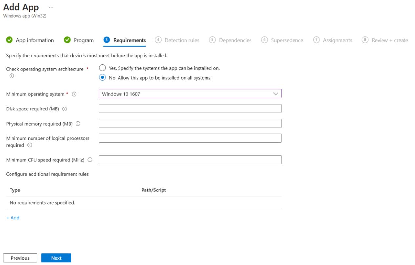Screen dimensions: 415x265
Task: Click info icon beside Minimum CPU speed
Action: (90, 160)
